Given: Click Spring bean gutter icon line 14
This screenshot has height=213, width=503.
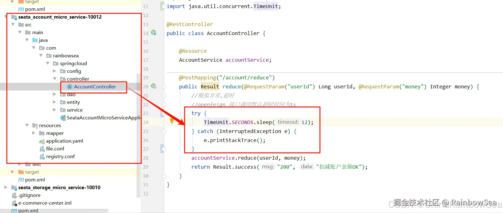Looking at the screenshot, I should point(154,33).
